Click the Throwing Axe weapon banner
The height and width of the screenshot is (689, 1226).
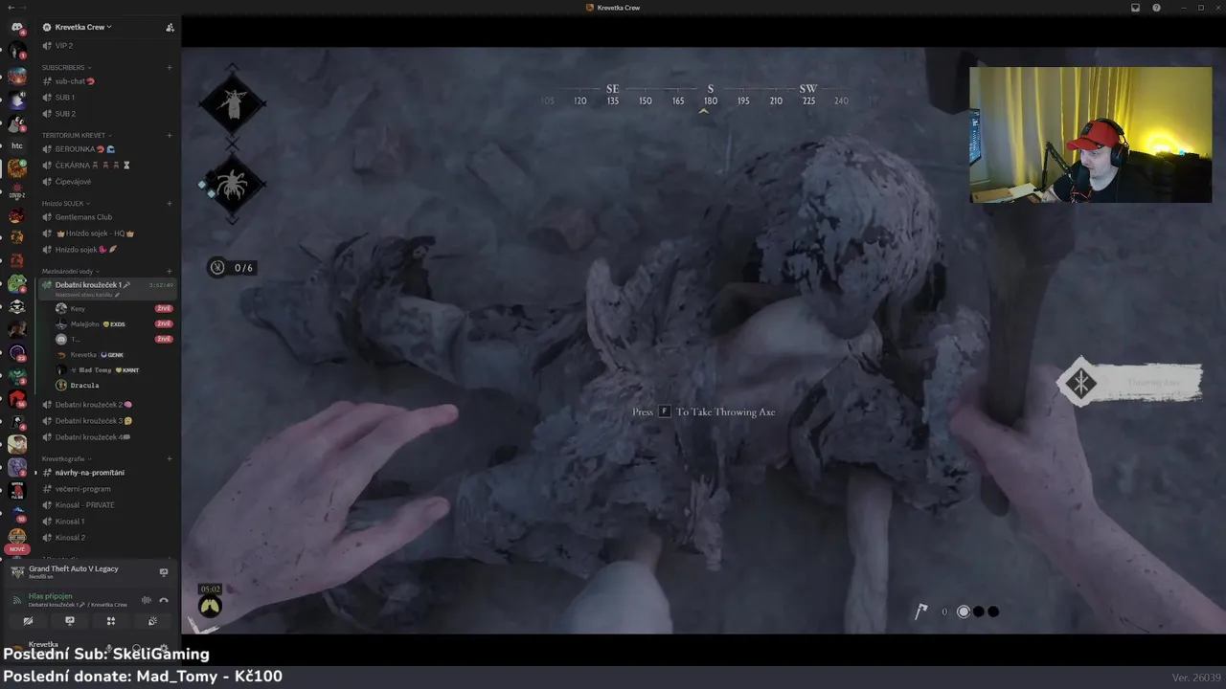(1130, 383)
